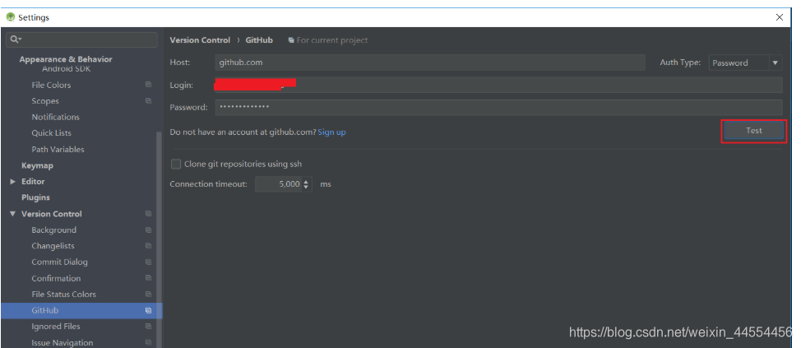Open Commit Dialog settings page

point(59,262)
